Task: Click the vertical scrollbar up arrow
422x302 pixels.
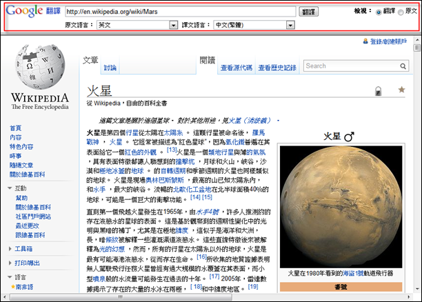Action: (417, 40)
